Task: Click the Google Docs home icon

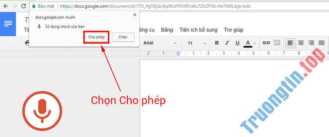Action: pos(8,24)
